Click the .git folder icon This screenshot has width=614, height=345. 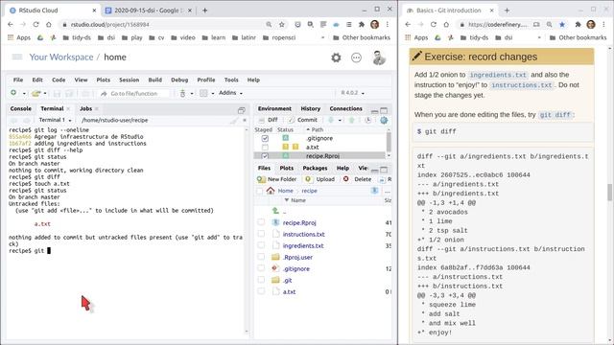(275, 280)
